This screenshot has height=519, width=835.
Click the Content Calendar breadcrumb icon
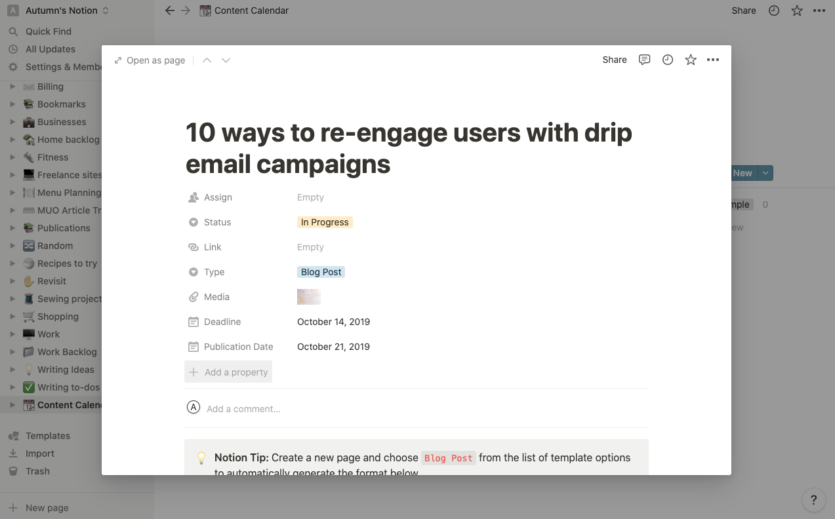[x=205, y=10]
